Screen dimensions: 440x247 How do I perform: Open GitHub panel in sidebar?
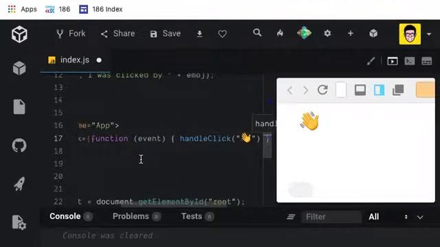(19, 145)
